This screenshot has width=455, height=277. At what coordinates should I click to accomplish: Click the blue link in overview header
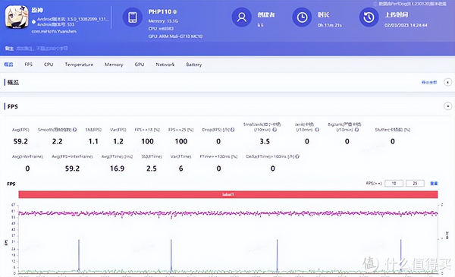coord(429,83)
